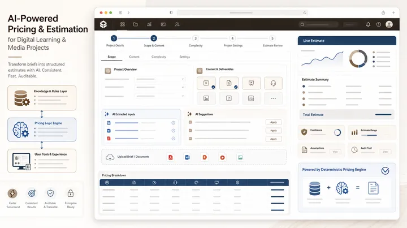Click the PowerPoint file icon in upload area
The width and height of the screenshot is (407, 228).
point(205,157)
